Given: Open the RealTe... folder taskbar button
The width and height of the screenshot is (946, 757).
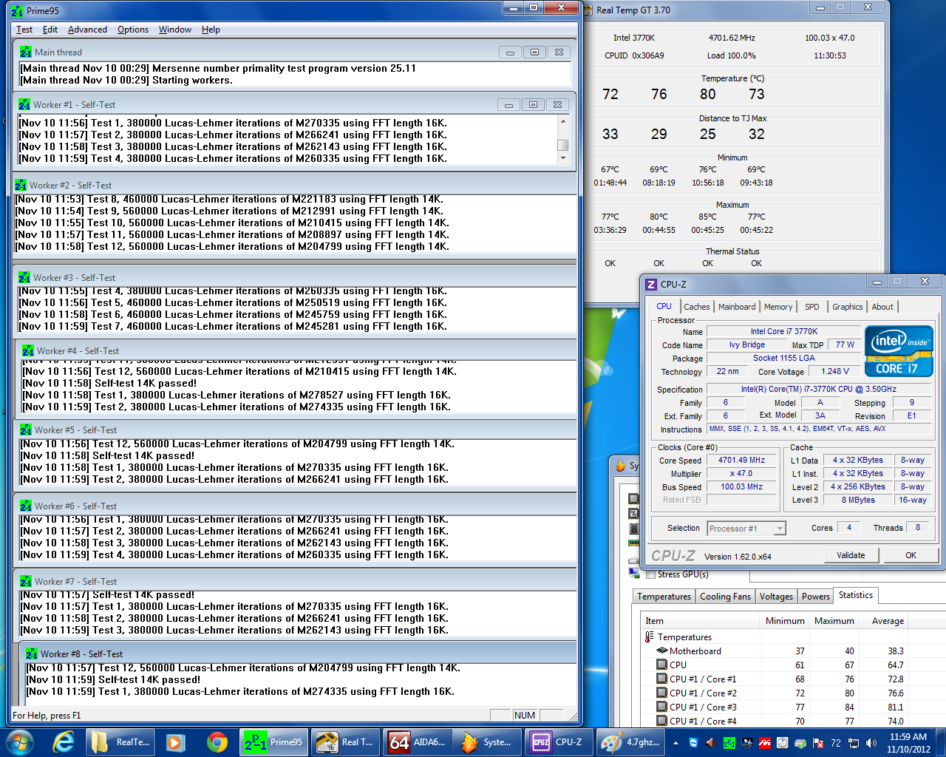Looking at the screenshot, I should pyautogui.click(x=120, y=742).
